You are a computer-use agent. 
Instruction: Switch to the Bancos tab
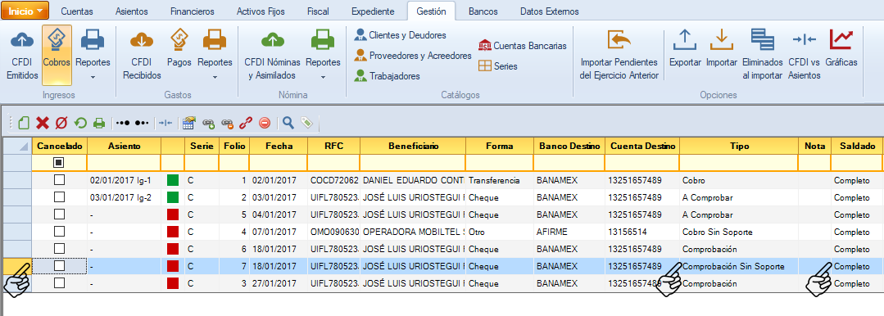(x=483, y=11)
